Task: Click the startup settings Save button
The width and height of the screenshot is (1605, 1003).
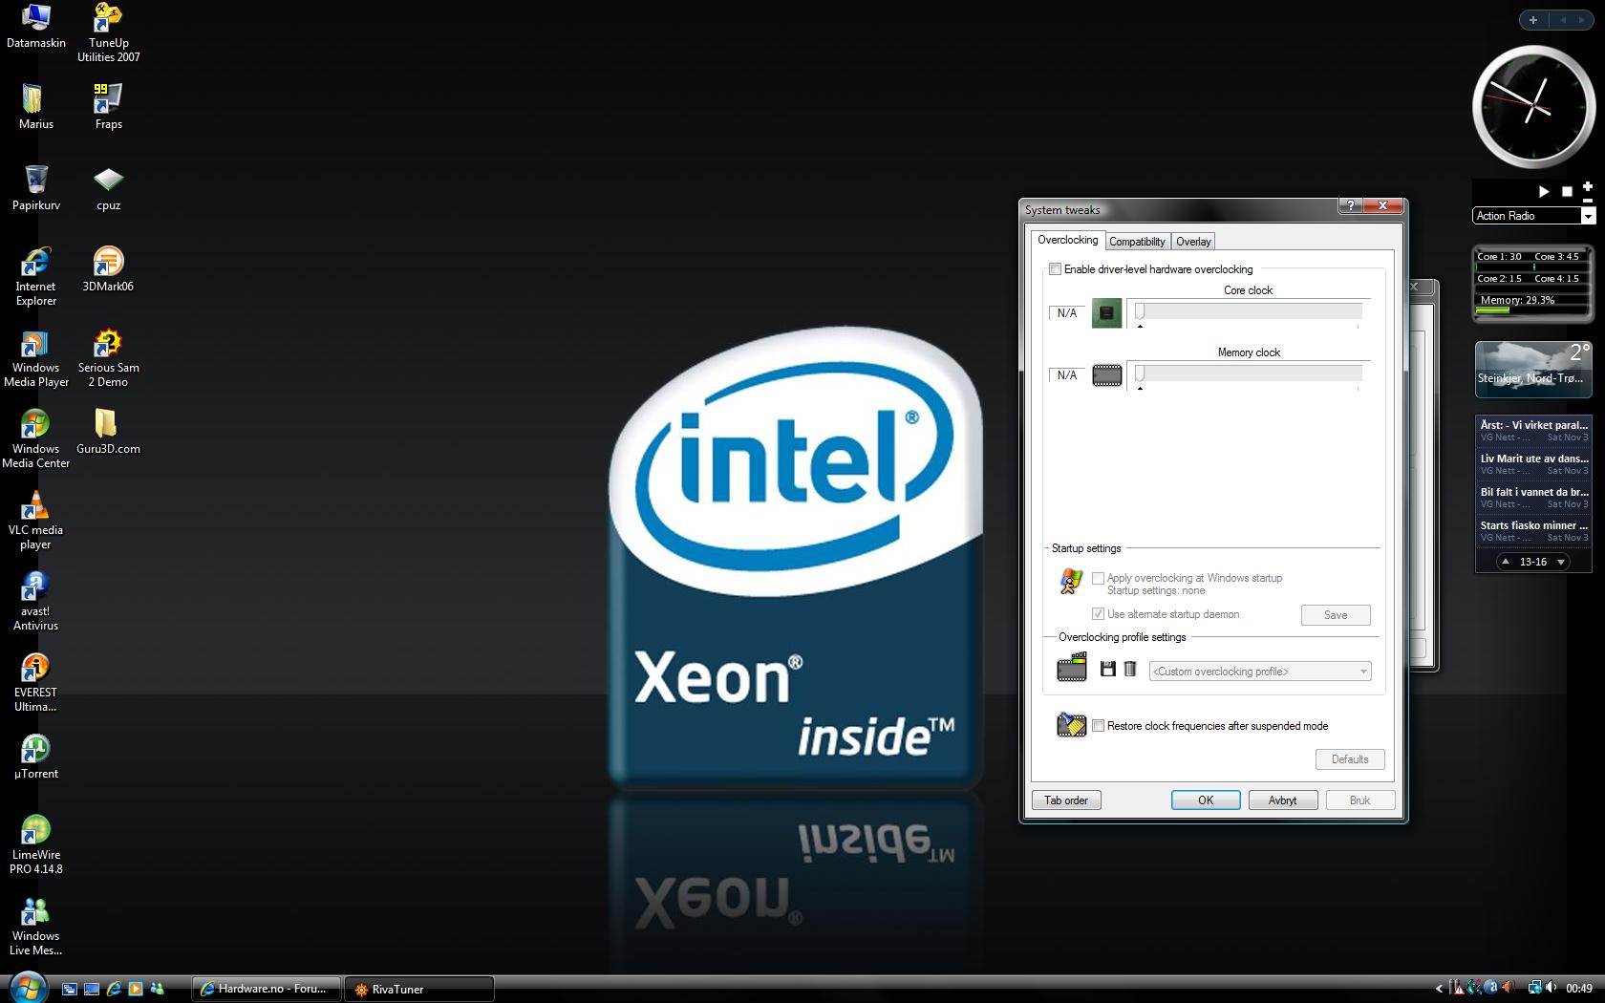Action: pos(1336,615)
